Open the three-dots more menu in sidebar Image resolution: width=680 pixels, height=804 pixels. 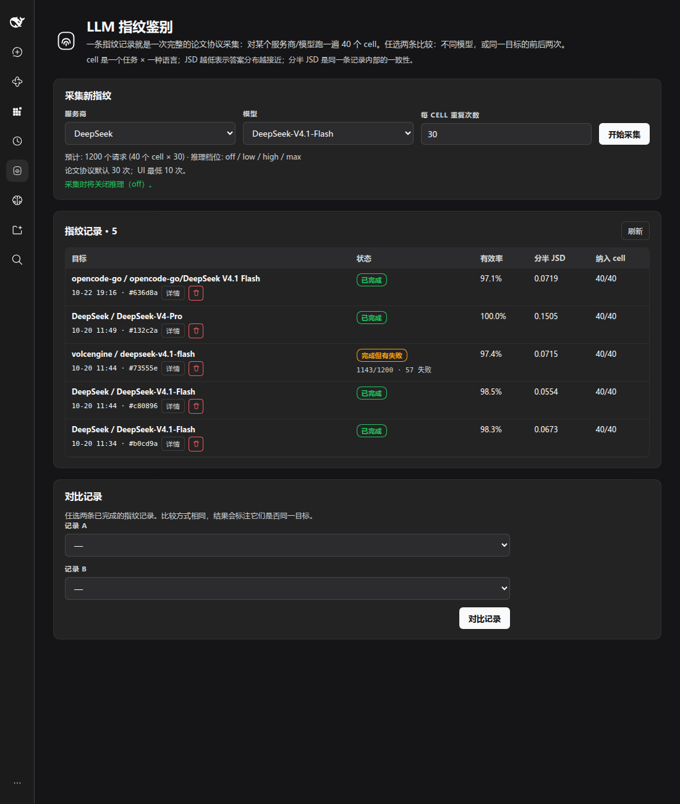coord(17,783)
